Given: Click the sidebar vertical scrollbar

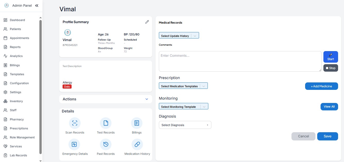Looking at the screenshot, I should click(40, 87).
